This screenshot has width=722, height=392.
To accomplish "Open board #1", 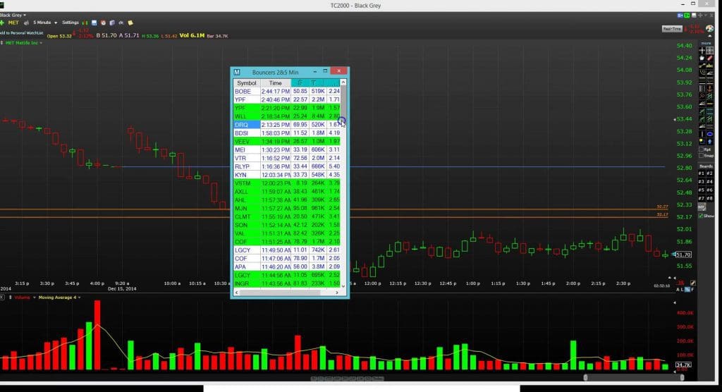I will tap(702, 173).
